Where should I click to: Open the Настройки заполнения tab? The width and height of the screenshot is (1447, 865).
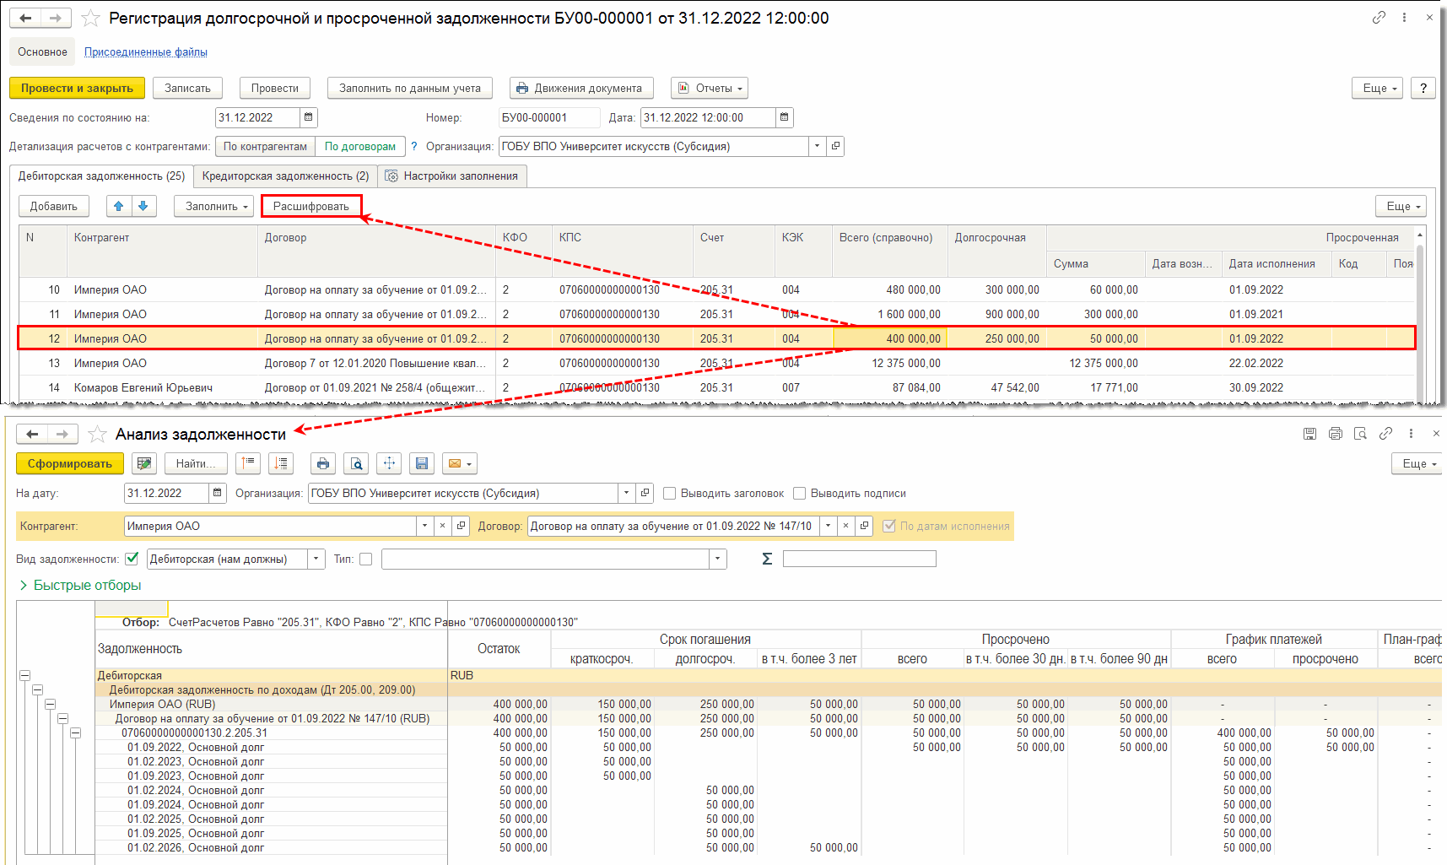452,176
